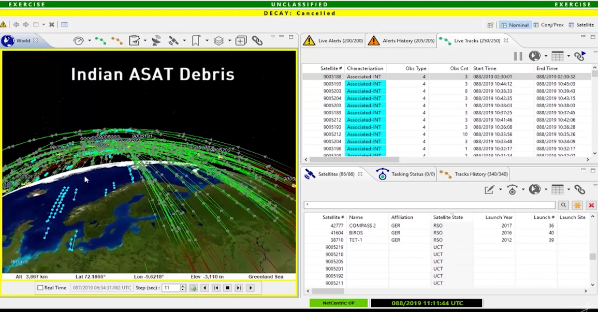Switch to the Tracks History tab

pos(474,174)
